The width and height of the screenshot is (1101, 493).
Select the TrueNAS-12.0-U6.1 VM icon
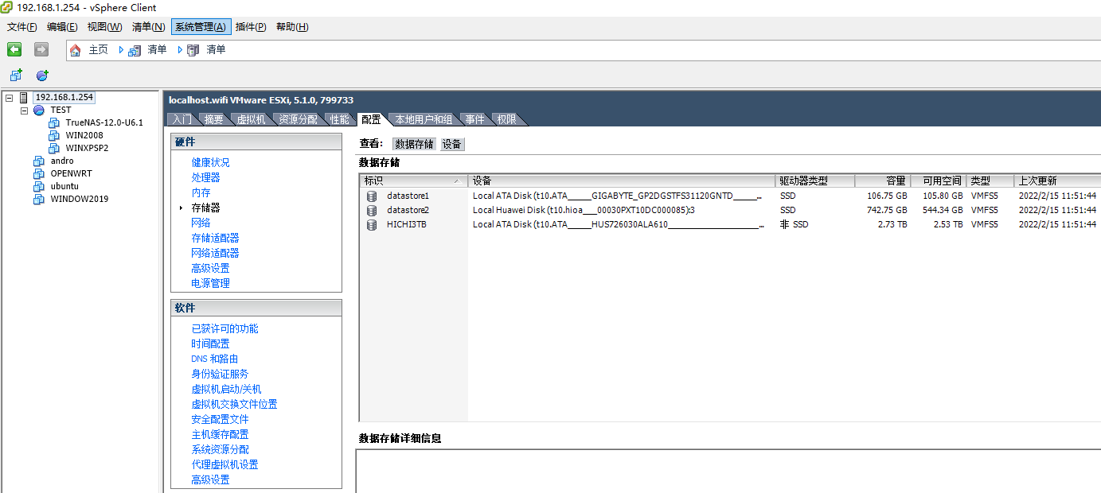tap(54, 123)
